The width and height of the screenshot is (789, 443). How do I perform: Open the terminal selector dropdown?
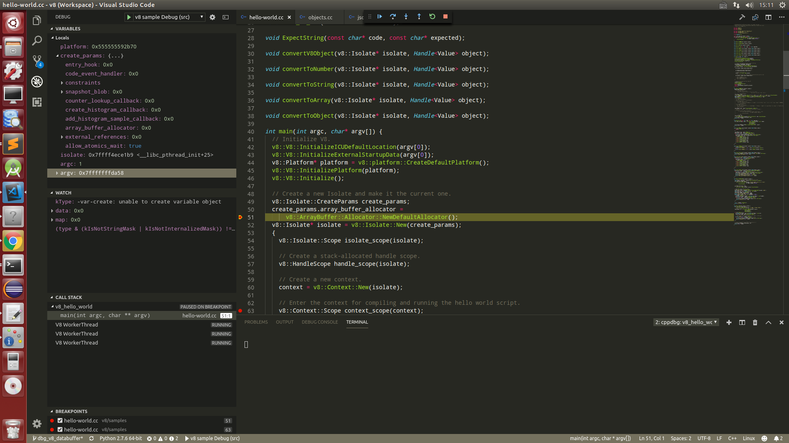pos(686,322)
